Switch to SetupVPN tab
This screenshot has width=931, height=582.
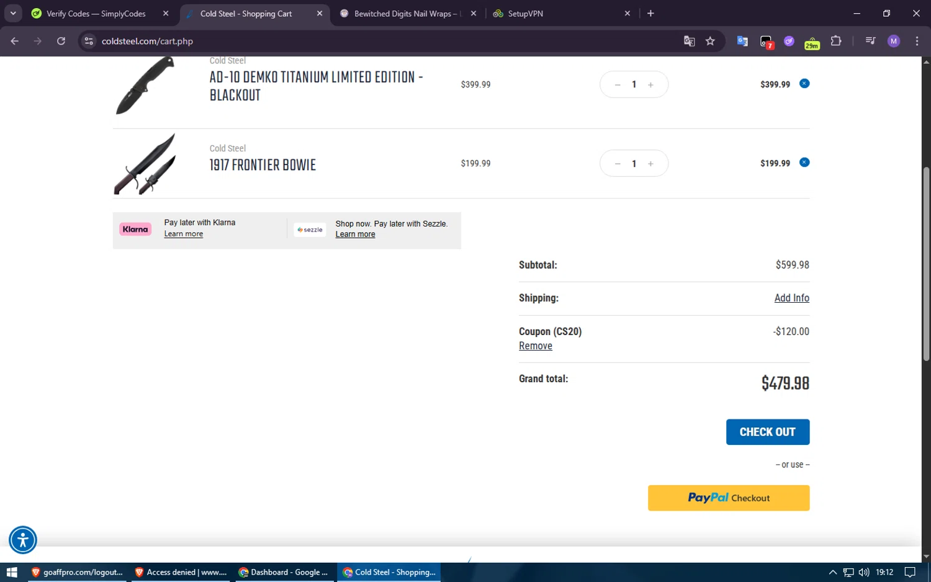click(525, 14)
